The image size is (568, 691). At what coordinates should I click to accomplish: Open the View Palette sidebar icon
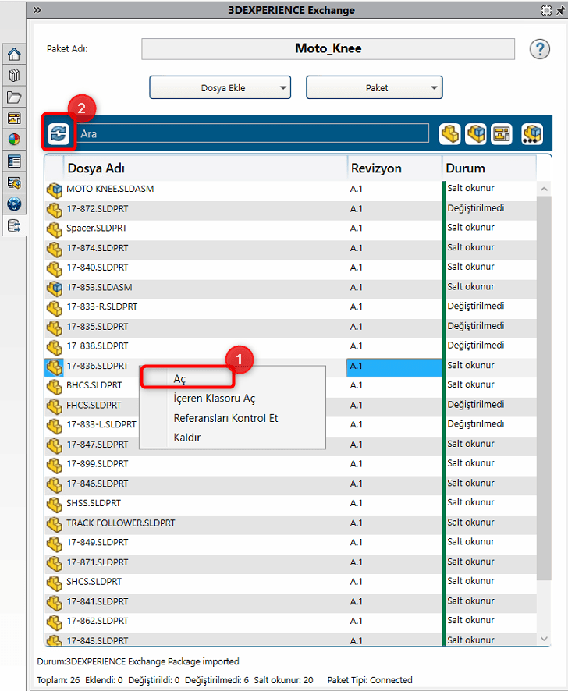14,118
